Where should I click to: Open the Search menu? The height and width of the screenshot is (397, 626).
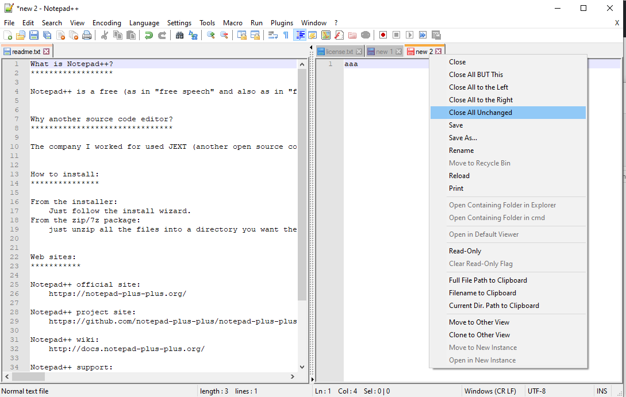click(52, 23)
